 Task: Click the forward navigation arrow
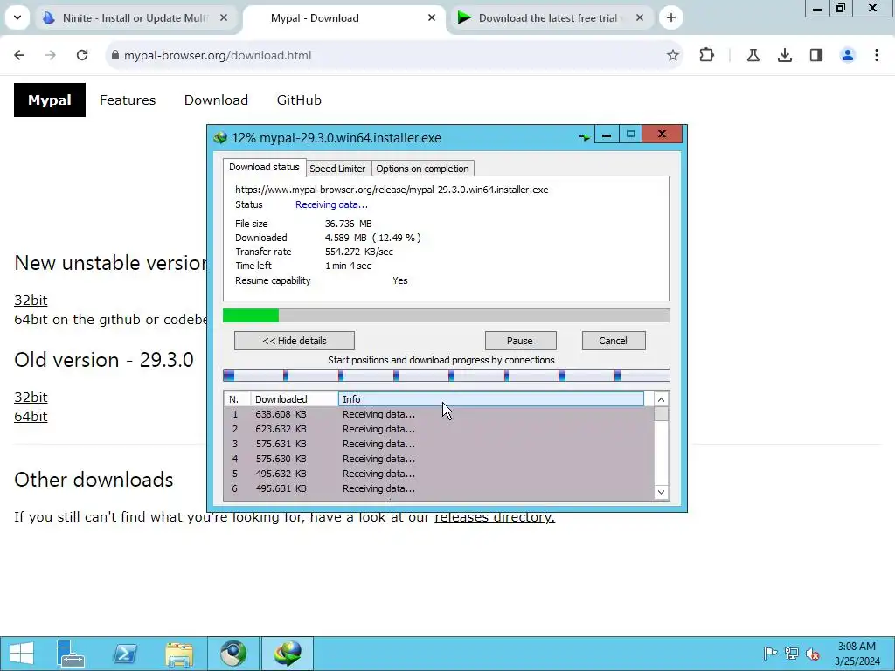51,55
